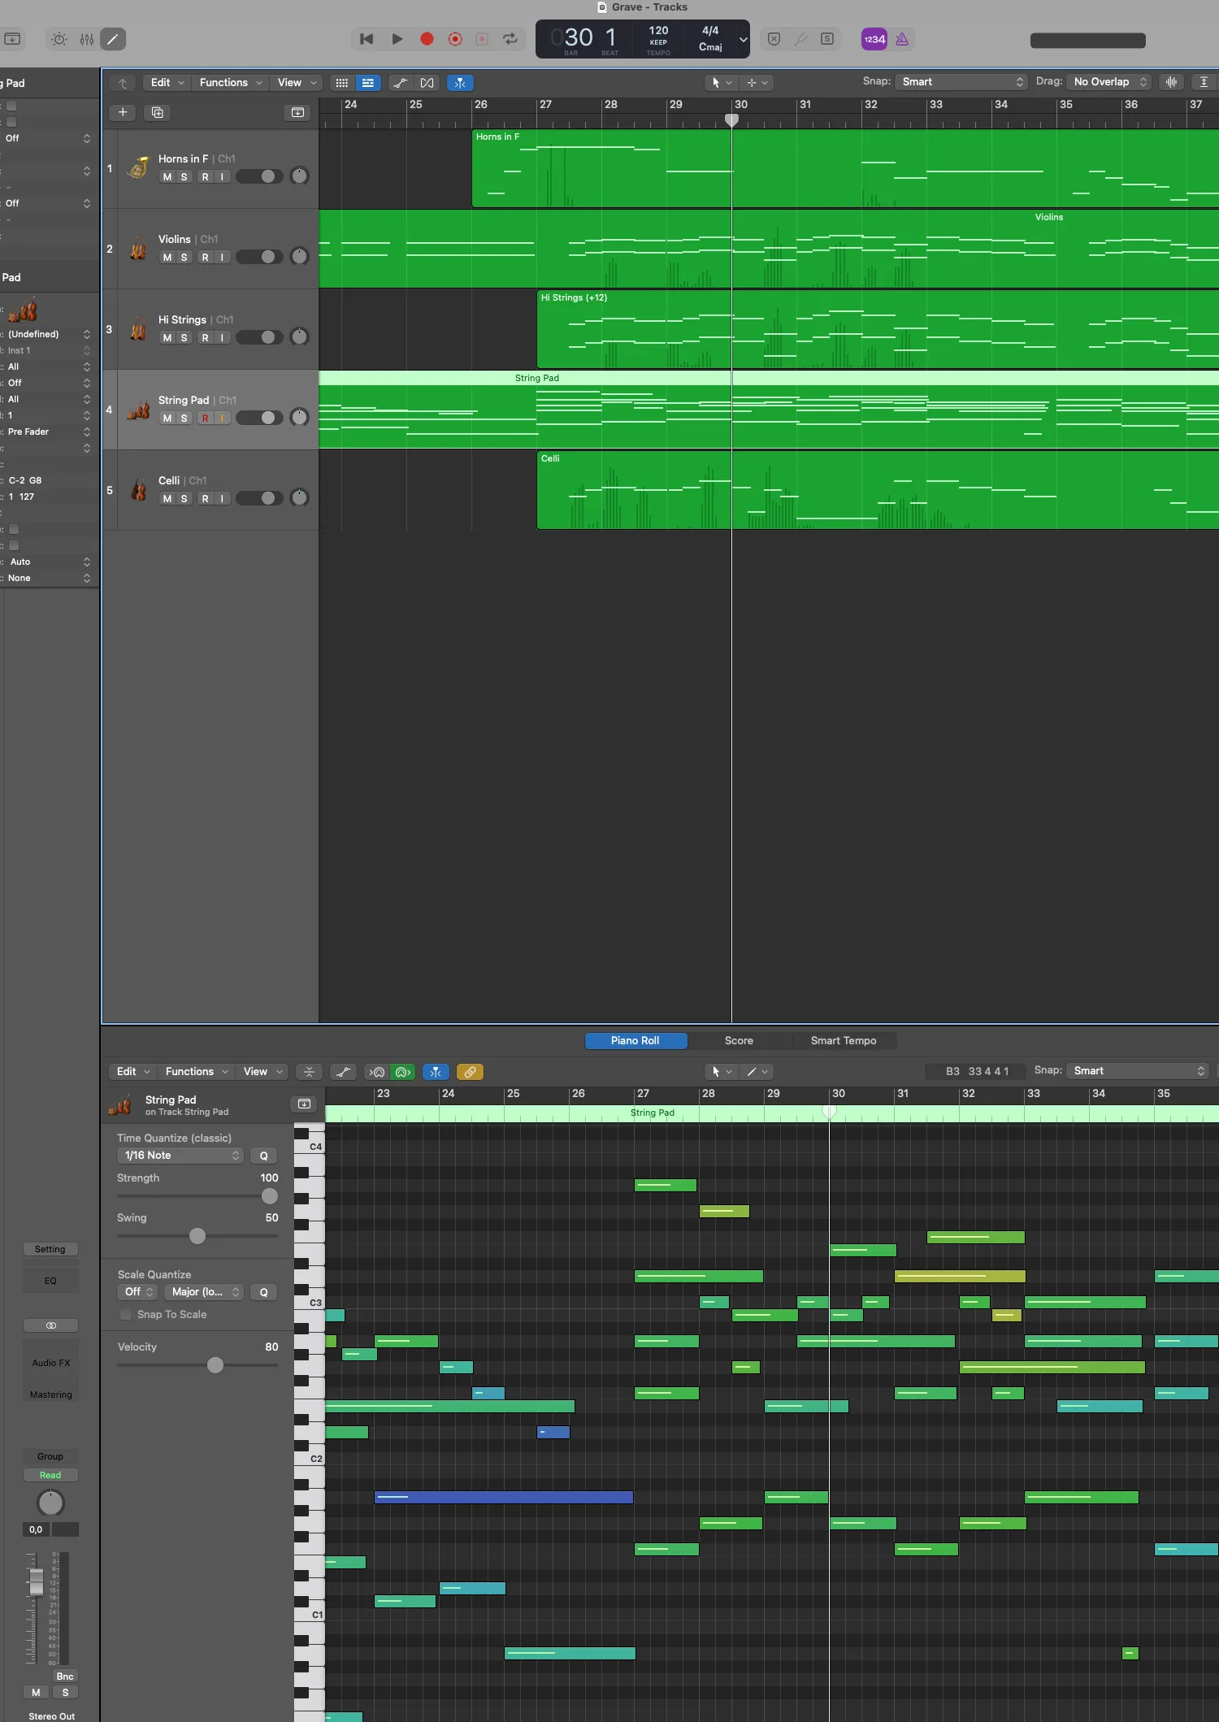Screen dimensions: 1219x1722
Task: Click the Horns in F track icon
Action: [x=139, y=168]
